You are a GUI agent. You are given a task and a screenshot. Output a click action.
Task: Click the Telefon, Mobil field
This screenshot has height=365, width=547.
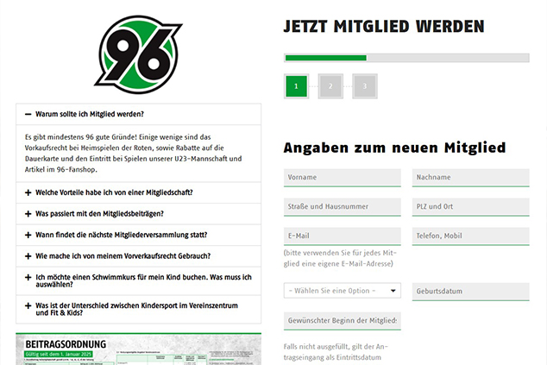(x=470, y=236)
